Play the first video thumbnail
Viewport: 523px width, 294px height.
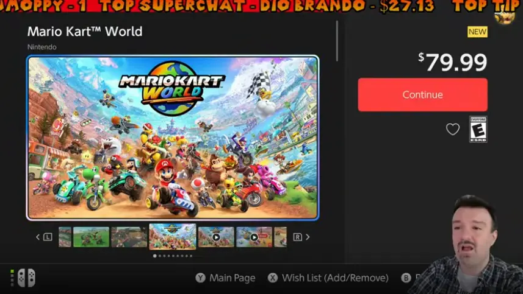pos(216,237)
